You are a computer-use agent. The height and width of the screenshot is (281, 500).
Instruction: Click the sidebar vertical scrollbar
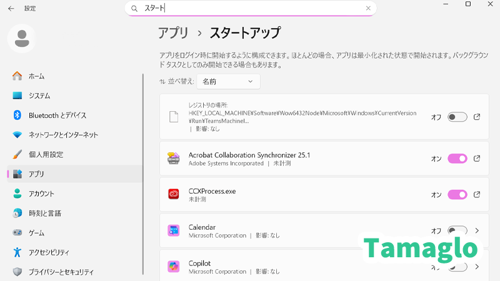(143, 175)
